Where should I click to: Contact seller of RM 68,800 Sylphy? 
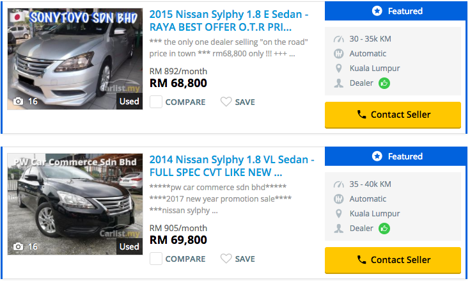click(x=393, y=115)
